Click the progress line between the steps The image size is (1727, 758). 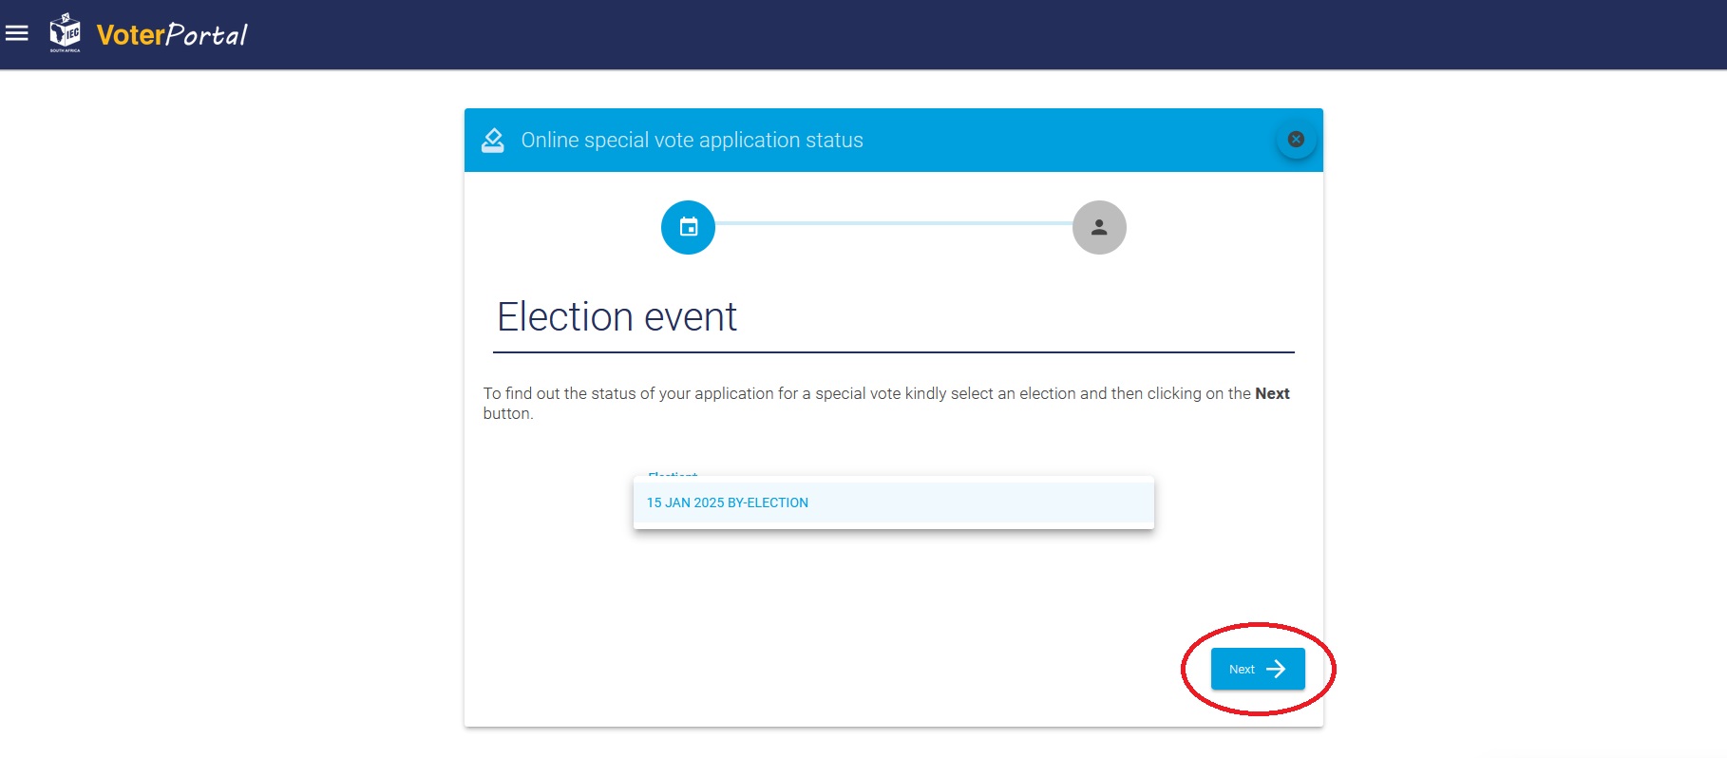pyautogui.click(x=893, y=223)
